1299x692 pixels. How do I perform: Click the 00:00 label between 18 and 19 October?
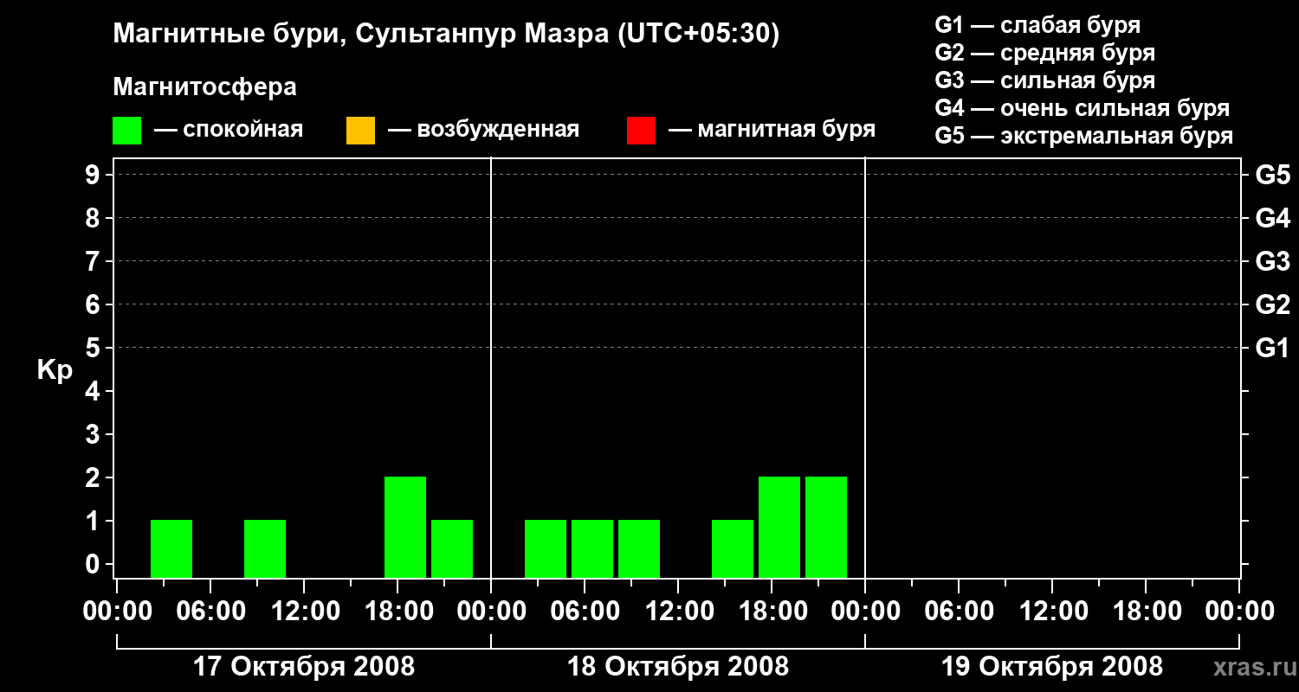coord(865,612)
